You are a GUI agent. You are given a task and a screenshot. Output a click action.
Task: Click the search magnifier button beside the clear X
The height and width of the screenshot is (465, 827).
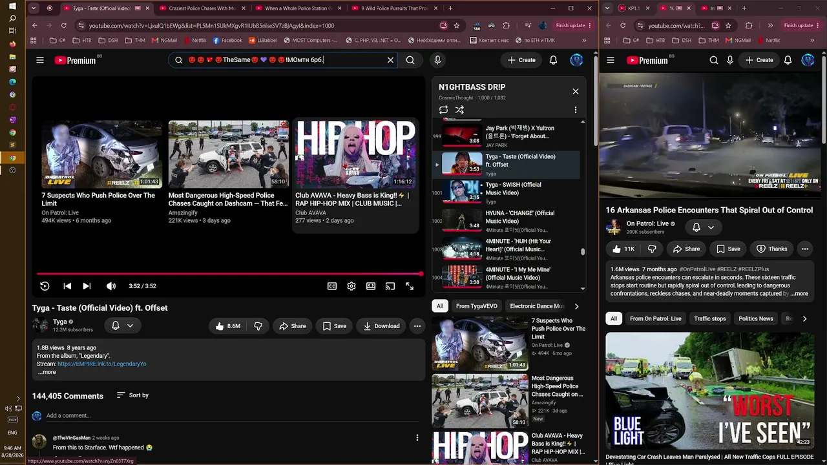coord(410,60)
